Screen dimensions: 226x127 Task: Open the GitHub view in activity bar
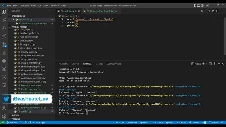pyautogui.click(x=4, y=69)
